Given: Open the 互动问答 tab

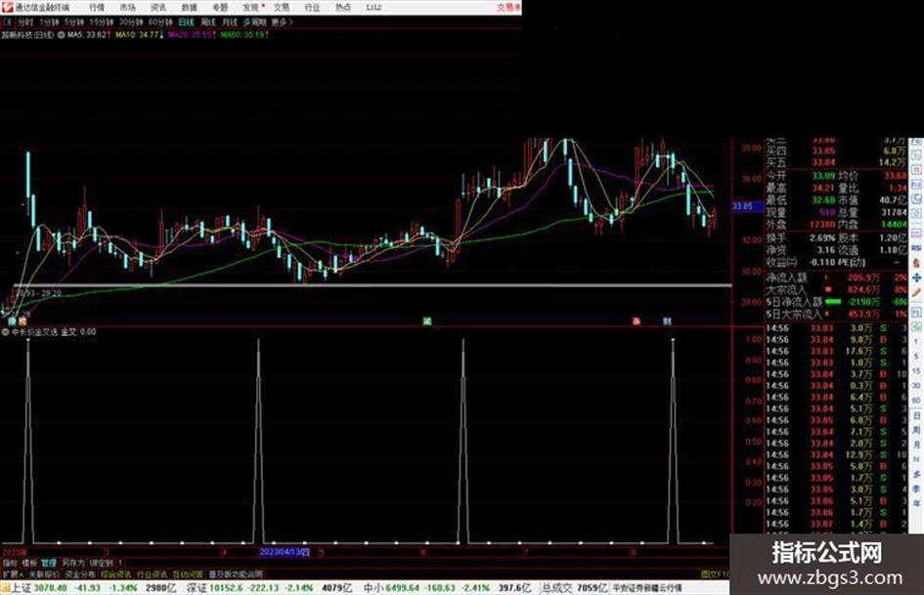Looking at the screenshot, I should 188,574.
